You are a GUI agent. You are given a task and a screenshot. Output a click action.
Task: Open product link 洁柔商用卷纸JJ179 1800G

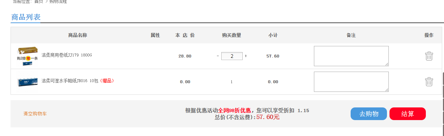[x=67, y=55]
